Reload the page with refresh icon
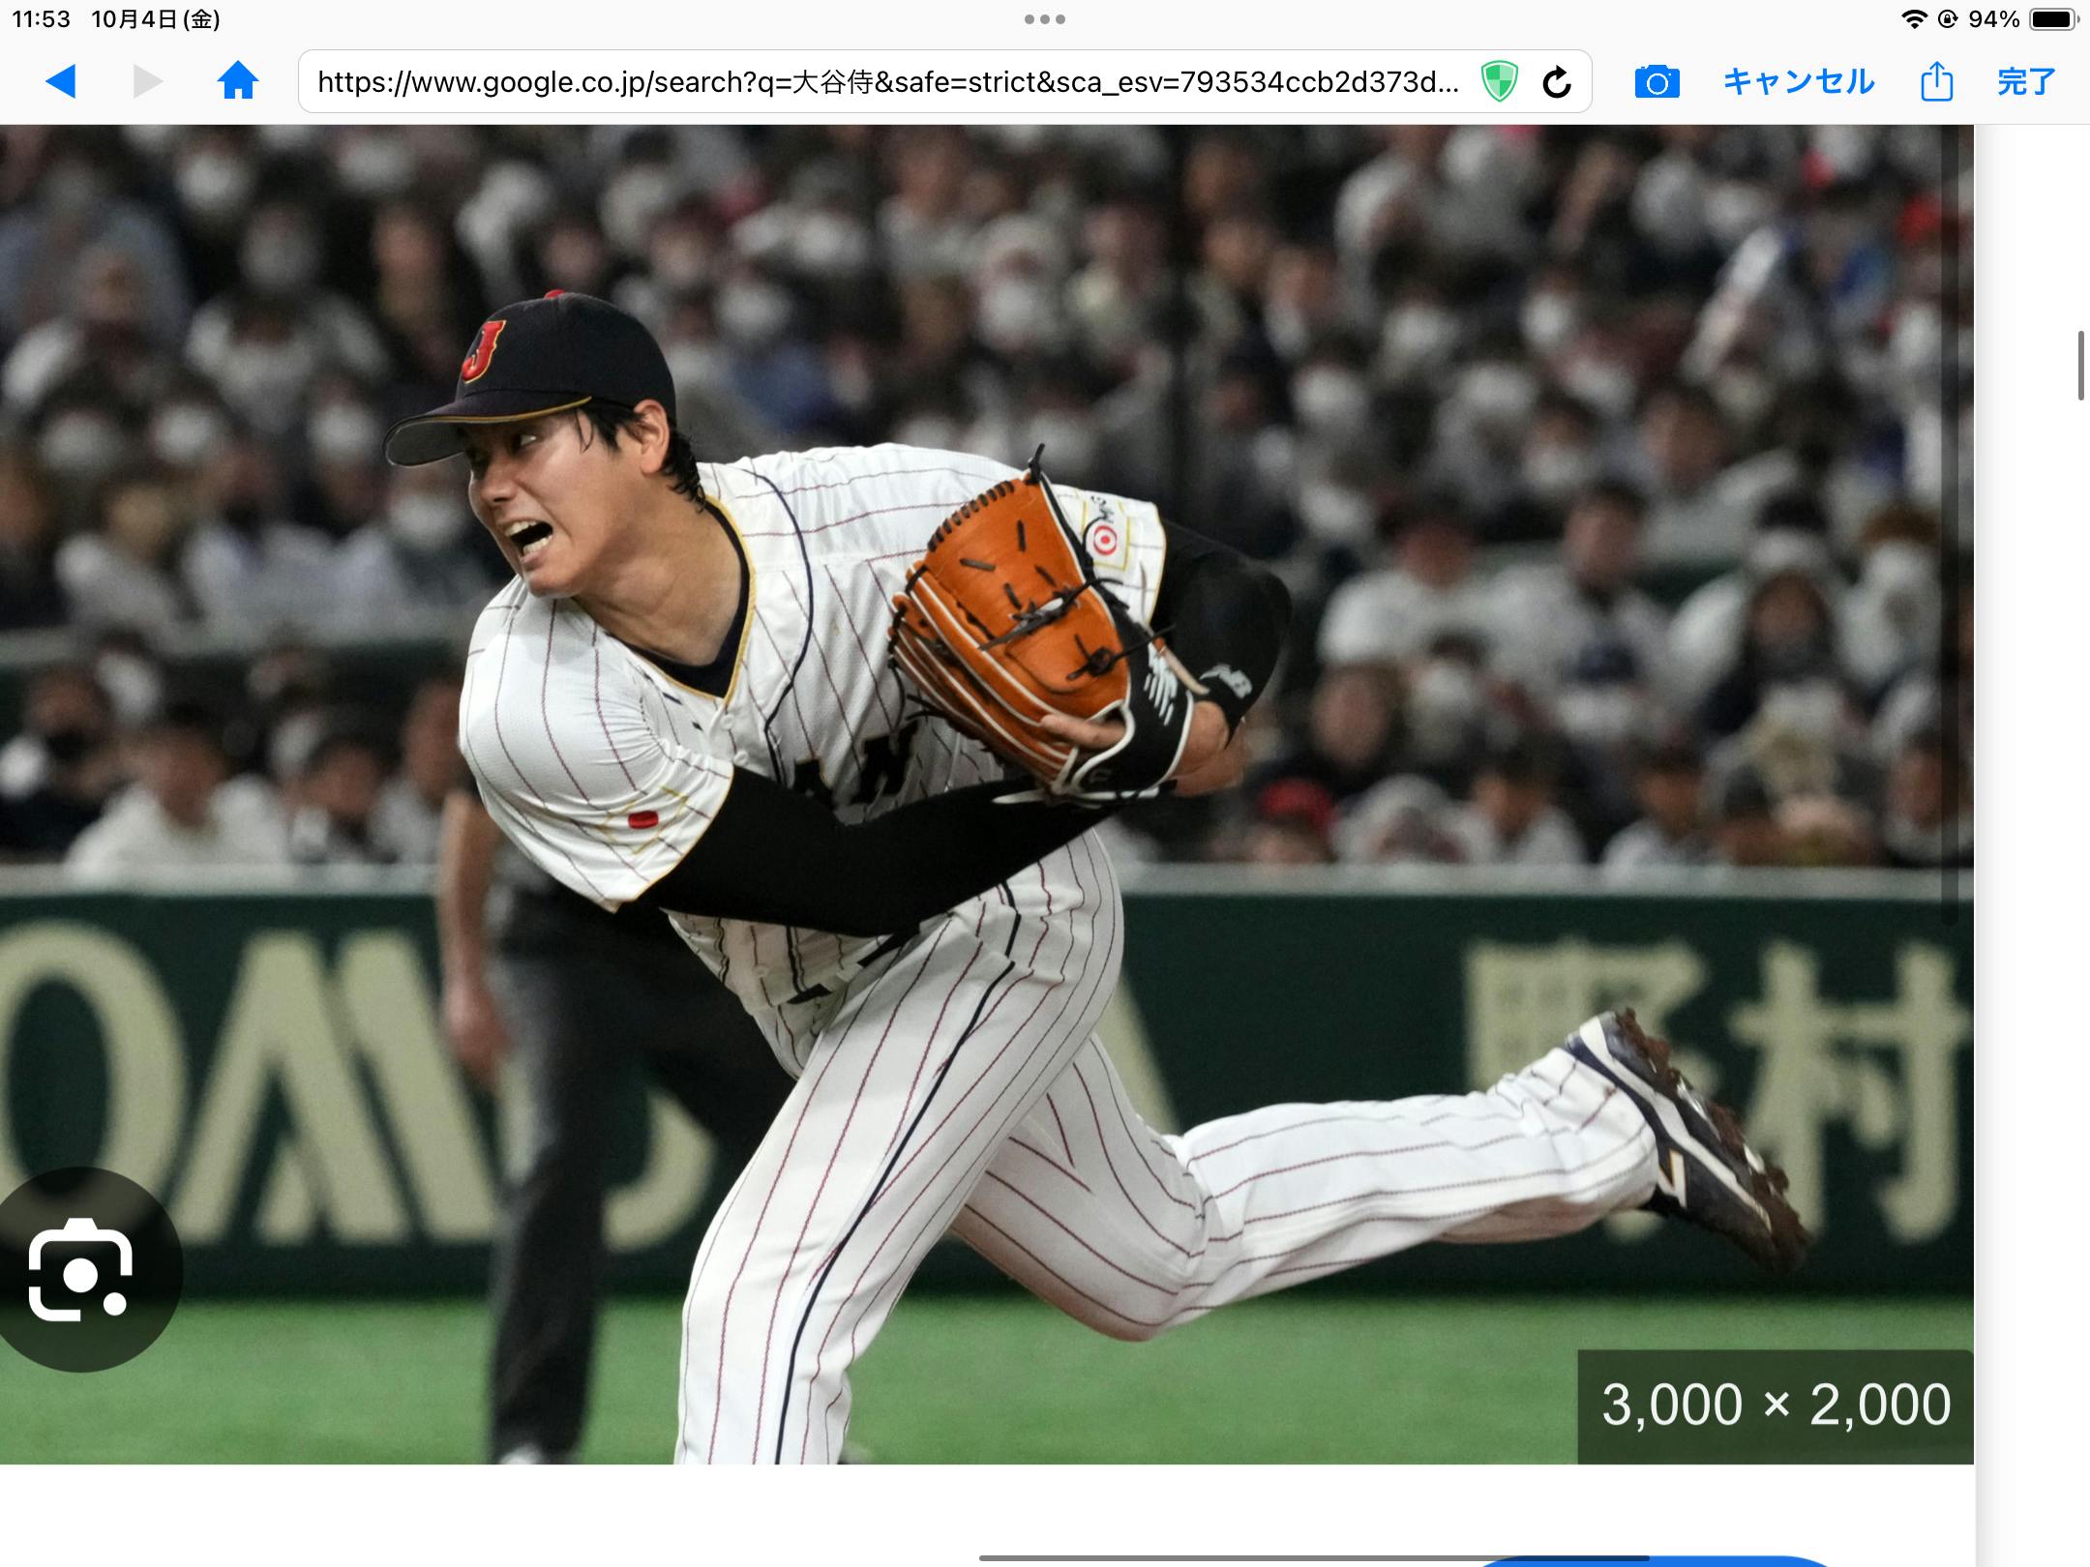Image resolution: width=2090 pixels, height=1567 pixels. point(1556,82)
